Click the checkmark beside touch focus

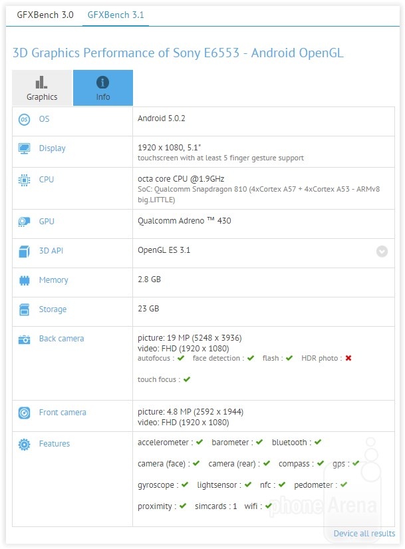click(x=187, y=379)
